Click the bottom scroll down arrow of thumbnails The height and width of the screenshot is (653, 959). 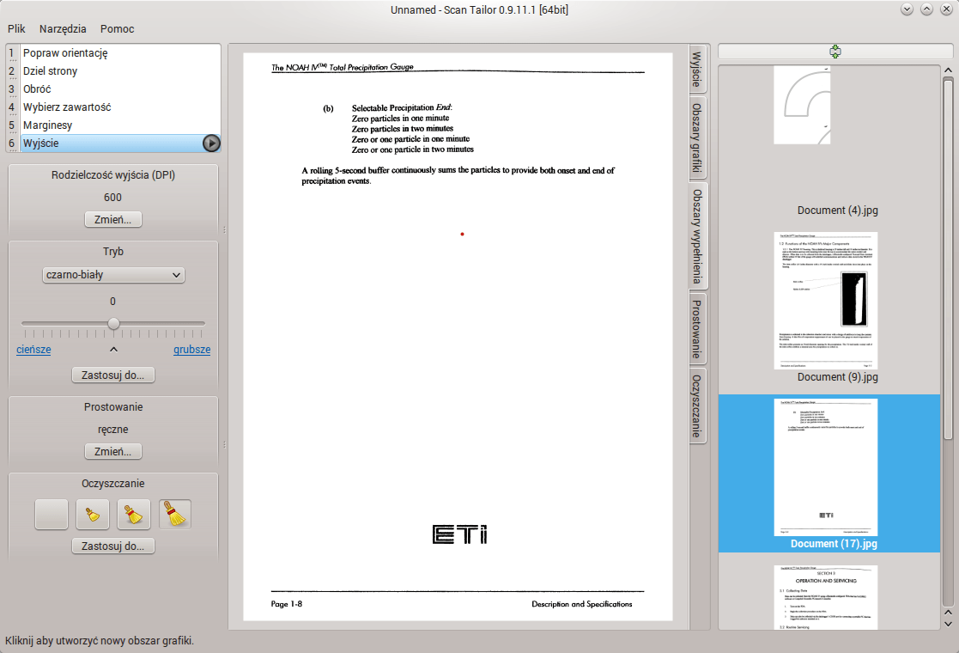coord(948,625)
